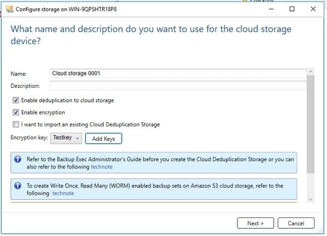
Task: Uncheck the Enable encryption checkbox
Action: 15,112
